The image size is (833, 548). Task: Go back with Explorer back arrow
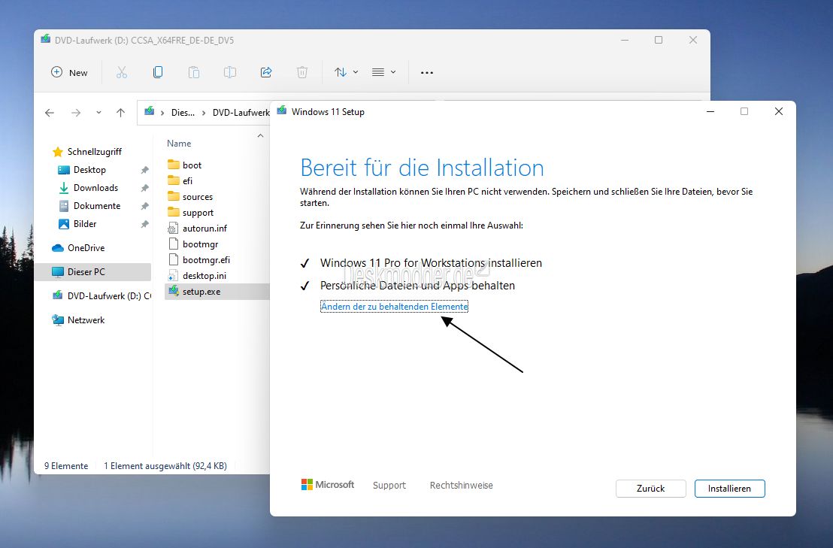pos(50,113)
